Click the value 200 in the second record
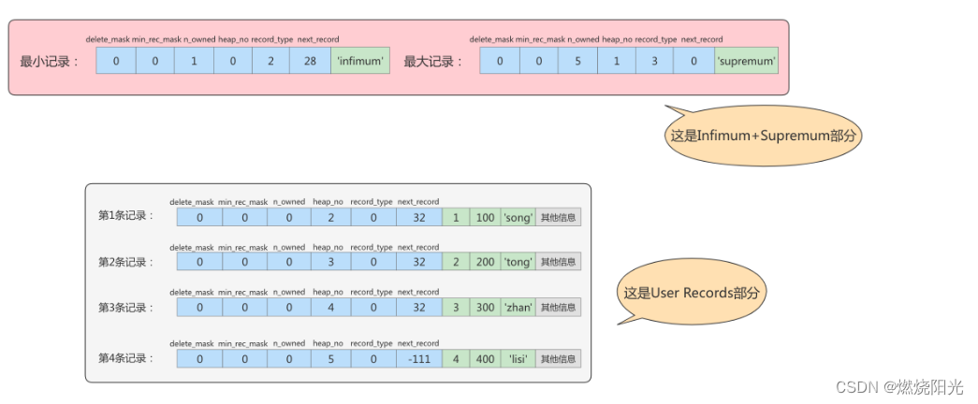 tap(486, 262)
